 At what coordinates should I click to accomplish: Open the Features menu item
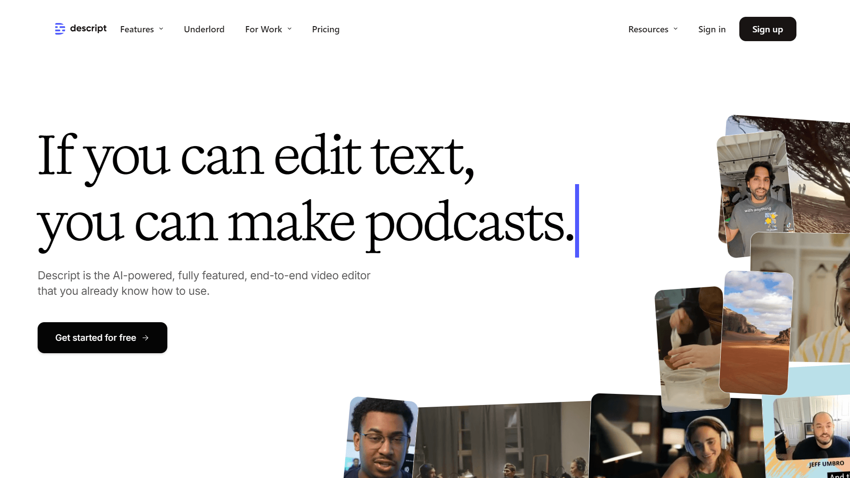(x=137, y=29)
